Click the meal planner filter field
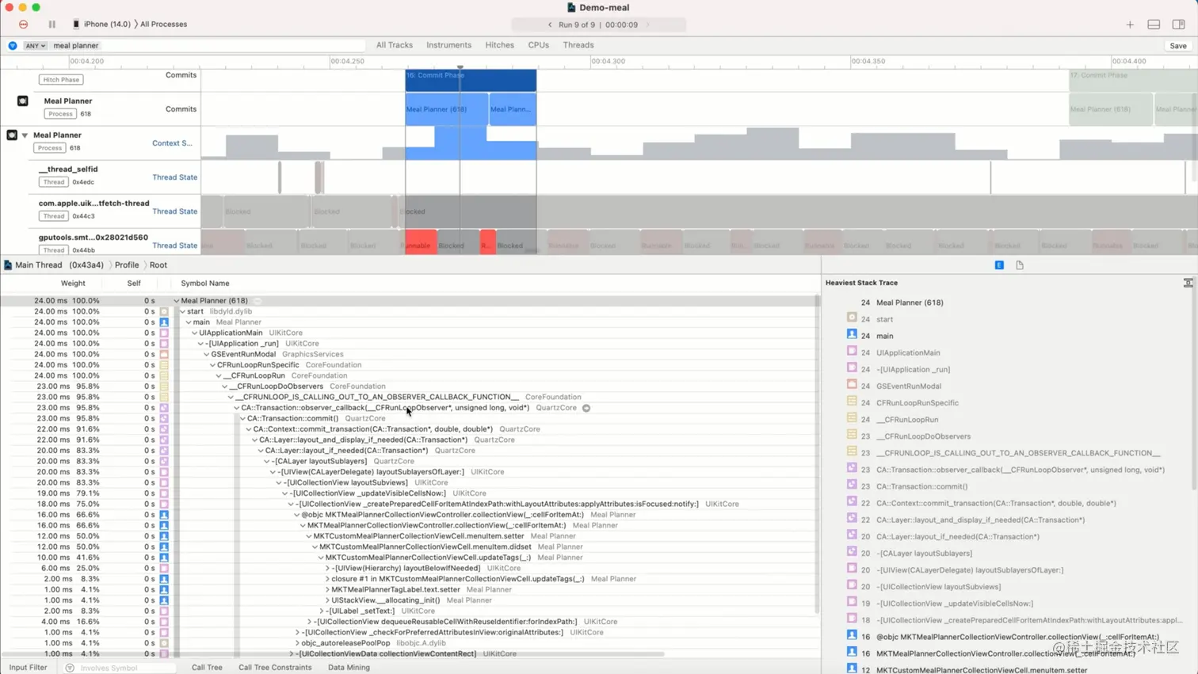Viewport: 1198px width, 674px height. coord(208,46)
